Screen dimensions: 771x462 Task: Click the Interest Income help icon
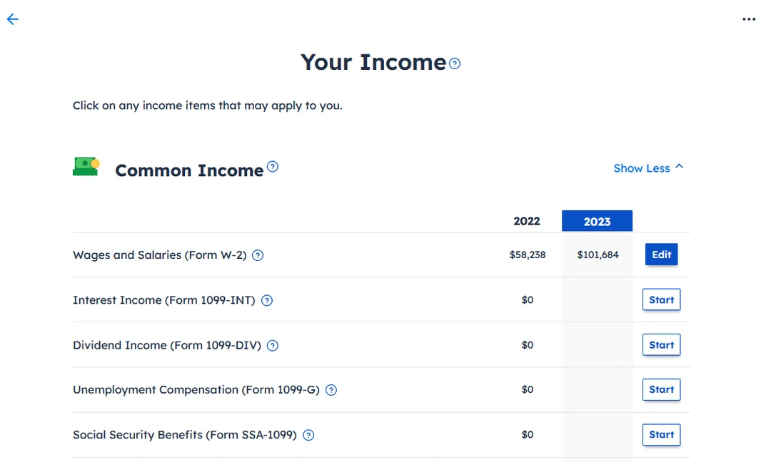click(x=267, y=300)
